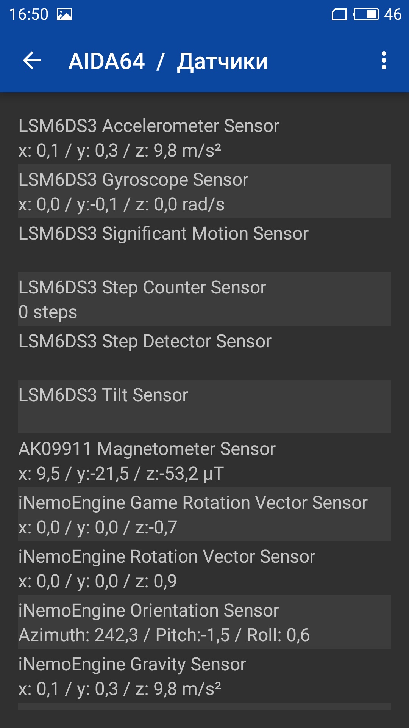
Task: Select AK09911 Magnetometer Sensor entry
Action: click(204, 460)
